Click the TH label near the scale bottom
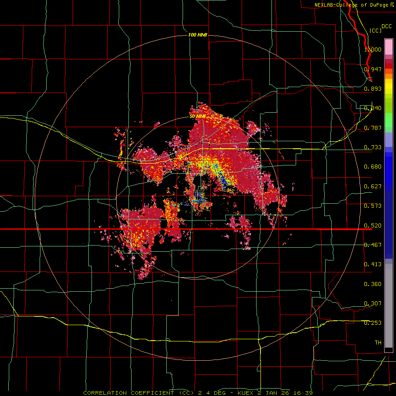The image size is (396, 396). (x=378, y=343)
